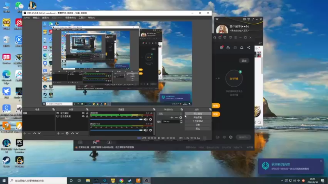Open transition properties gear icon

[181, 118]
